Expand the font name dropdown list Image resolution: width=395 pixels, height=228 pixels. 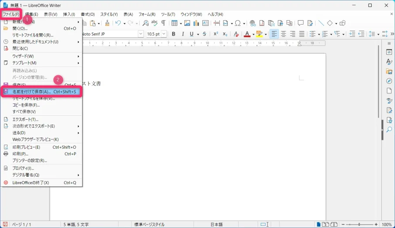140,34
